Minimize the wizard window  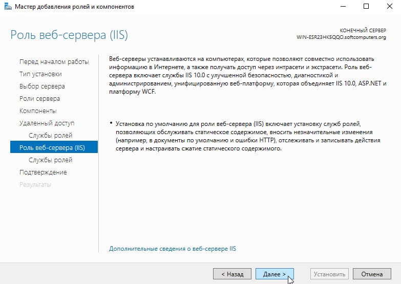point(343,6)
